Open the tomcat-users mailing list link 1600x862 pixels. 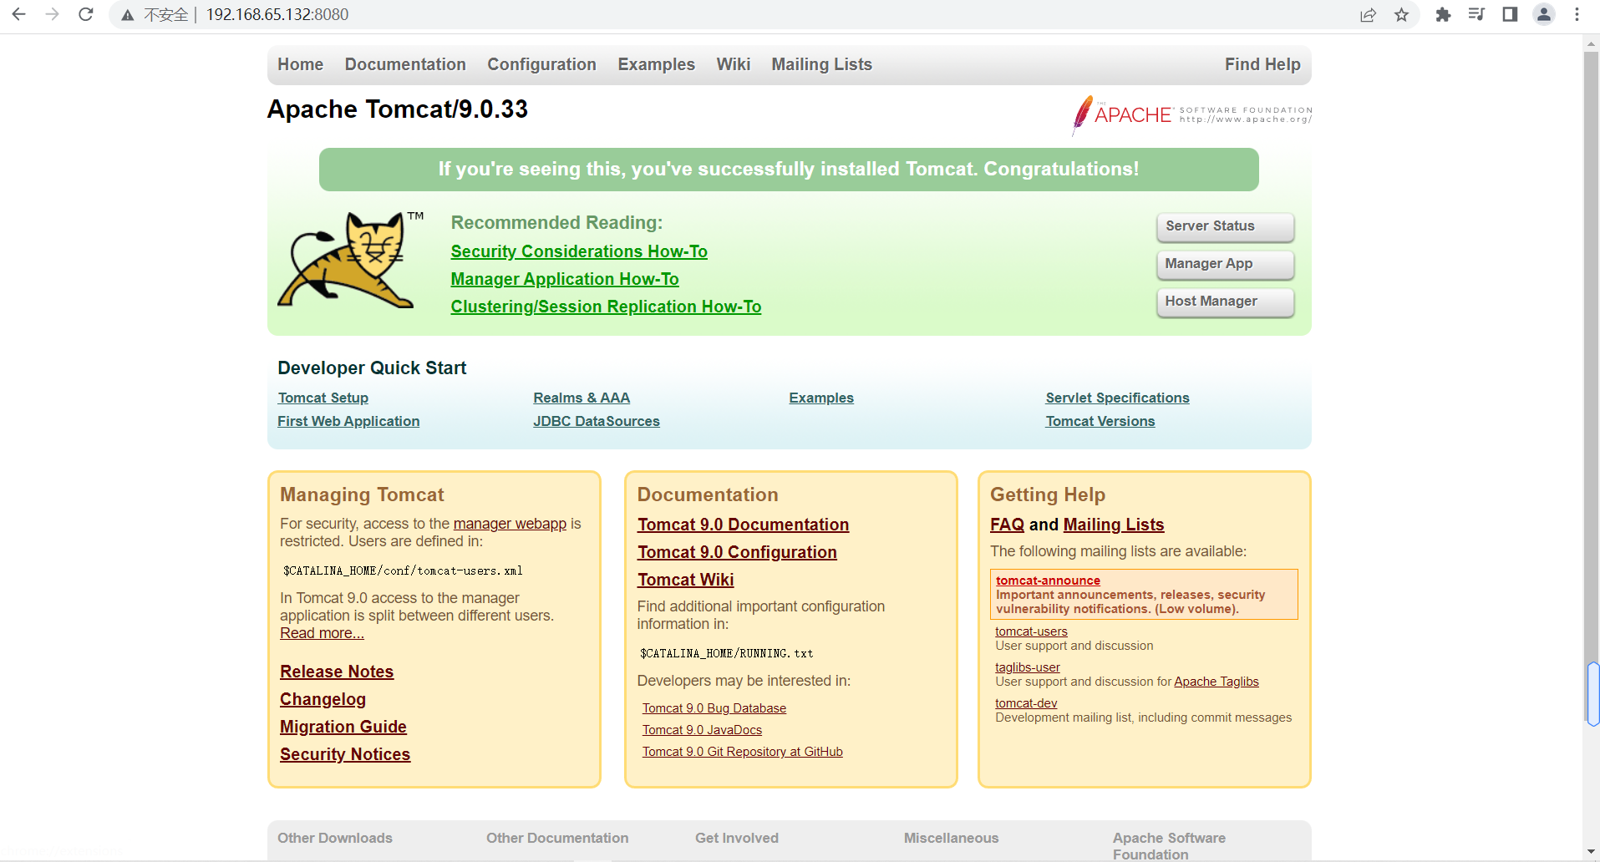tap(1031, 631)
